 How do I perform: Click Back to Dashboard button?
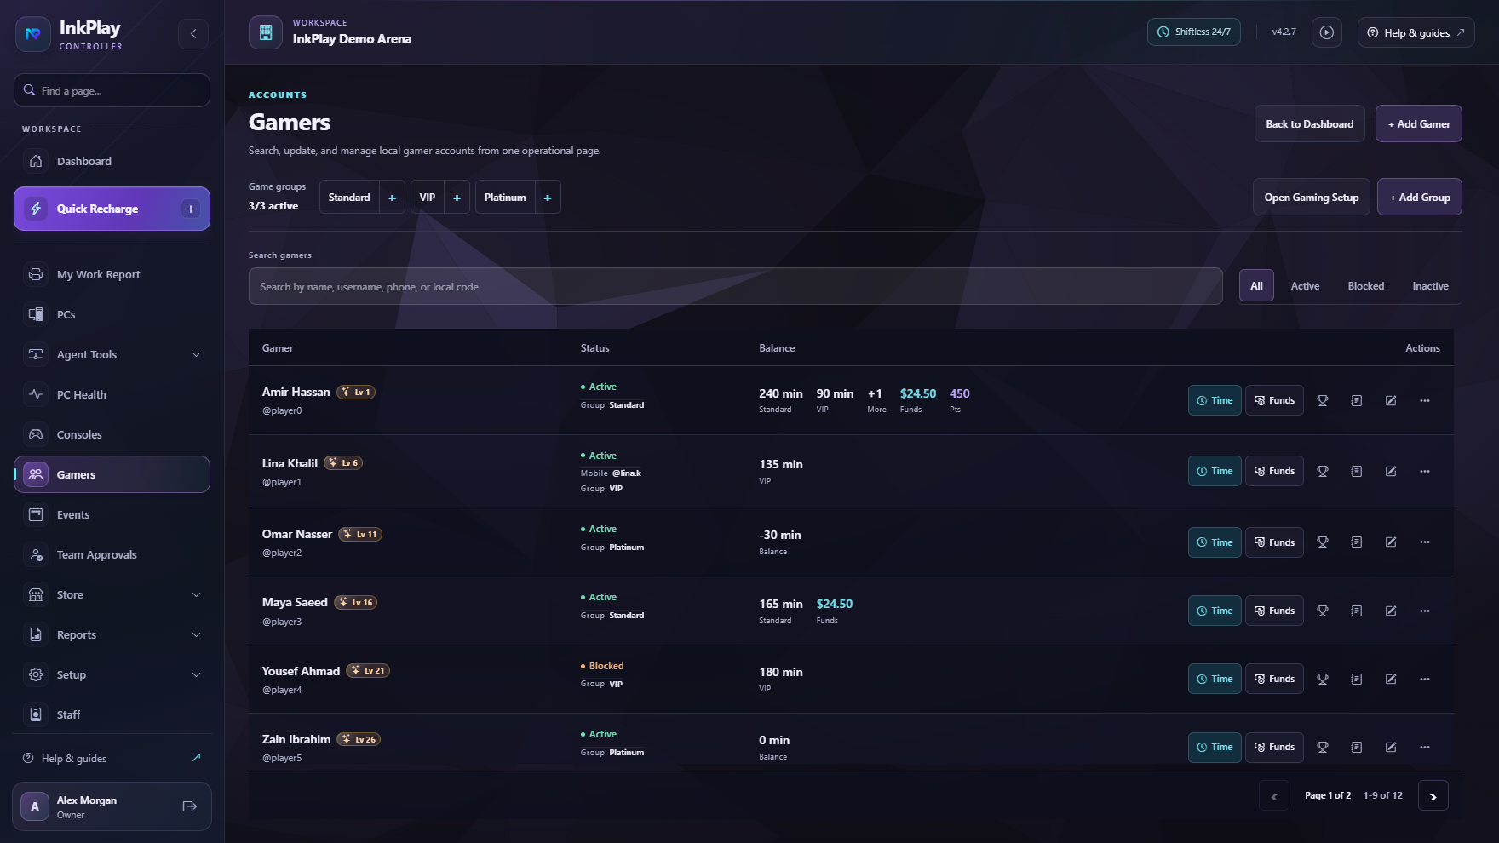(1310, 123)
